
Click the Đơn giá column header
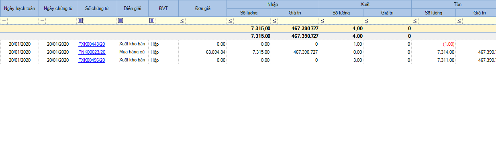tap(202, 8)
